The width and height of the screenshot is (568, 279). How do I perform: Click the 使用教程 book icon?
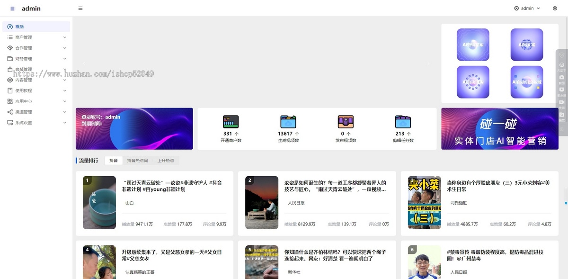coord(10,90)
